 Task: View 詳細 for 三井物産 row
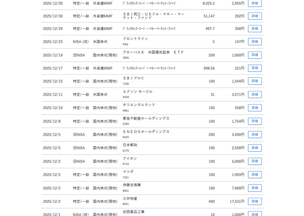255,201
